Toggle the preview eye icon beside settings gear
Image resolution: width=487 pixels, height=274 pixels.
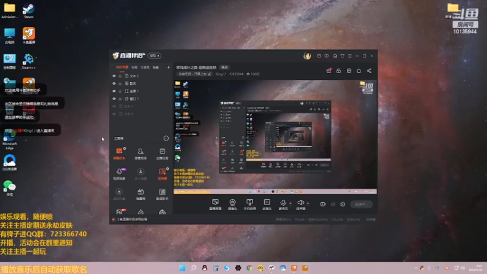click(333, 204)
